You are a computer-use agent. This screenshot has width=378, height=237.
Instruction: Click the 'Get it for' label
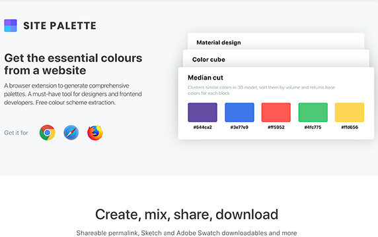pos(16,132)
